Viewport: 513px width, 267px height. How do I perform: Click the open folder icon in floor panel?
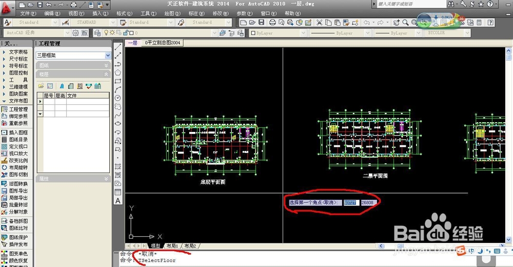41,86
